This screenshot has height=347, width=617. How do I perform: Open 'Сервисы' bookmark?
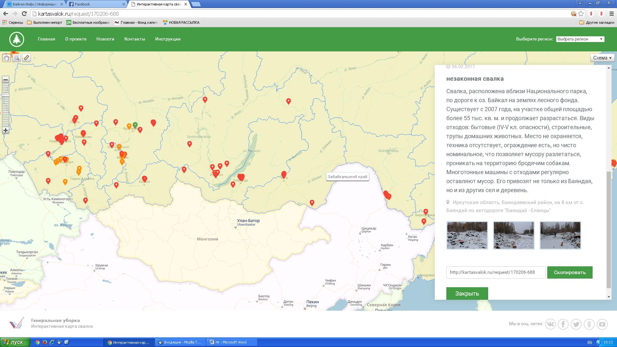(13, 22)
